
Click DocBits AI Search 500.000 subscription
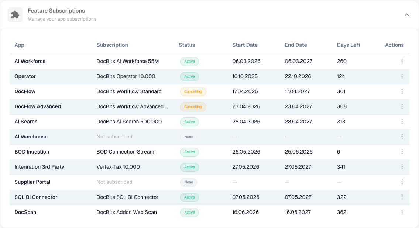[129, 122]
